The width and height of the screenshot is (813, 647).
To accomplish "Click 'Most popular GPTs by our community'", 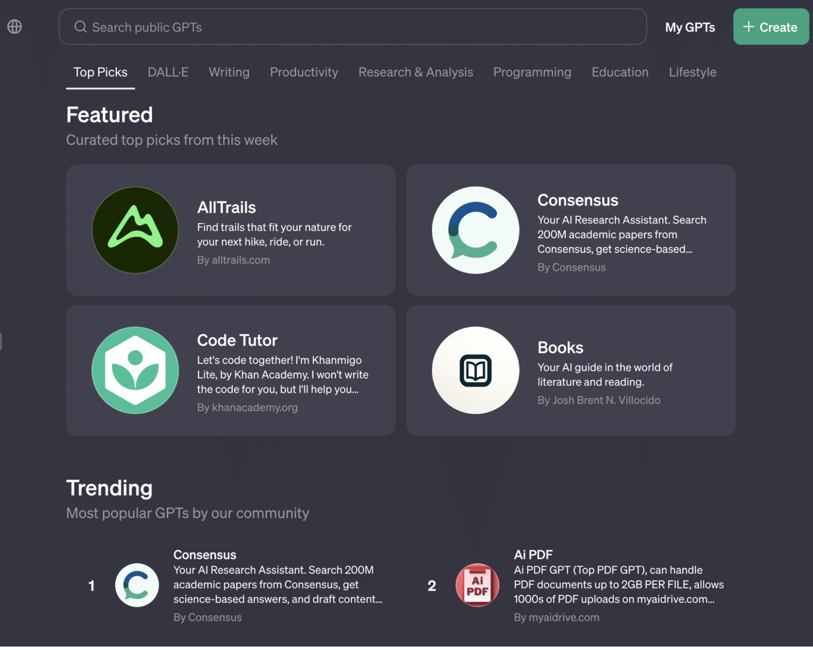I will pos(187,513).
